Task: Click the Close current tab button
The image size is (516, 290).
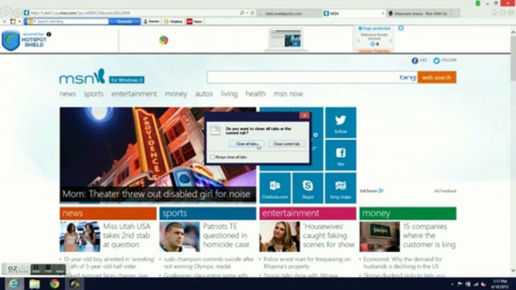Action: click(287, 144)
